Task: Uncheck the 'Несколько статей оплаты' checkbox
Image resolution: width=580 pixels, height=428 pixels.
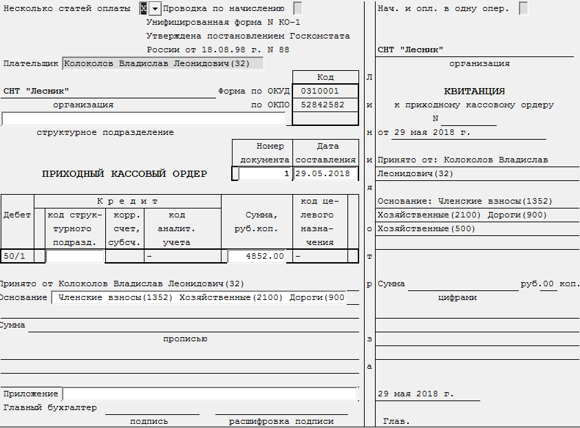Action: point(143,9)
